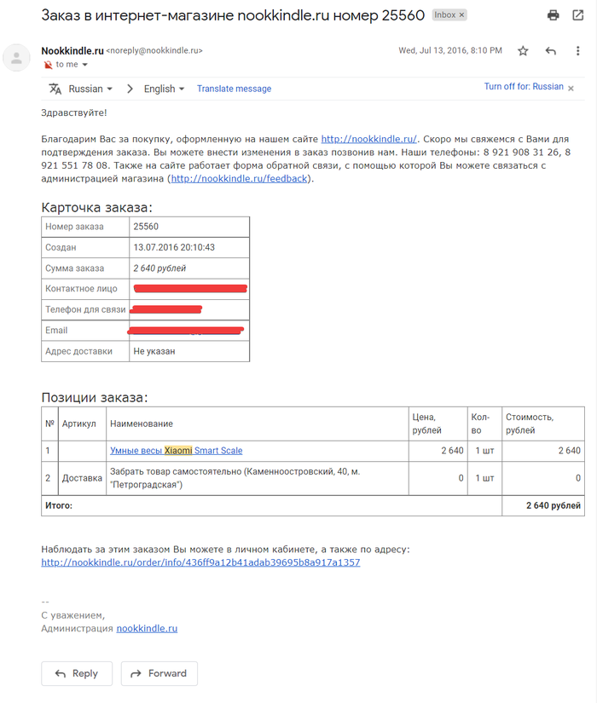Open the English target language dropdown

pyautogui.click(x=165, y=89)
